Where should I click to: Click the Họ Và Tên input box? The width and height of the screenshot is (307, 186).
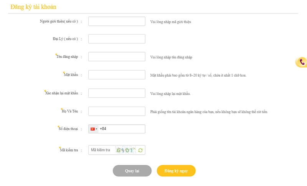[117, 111]
